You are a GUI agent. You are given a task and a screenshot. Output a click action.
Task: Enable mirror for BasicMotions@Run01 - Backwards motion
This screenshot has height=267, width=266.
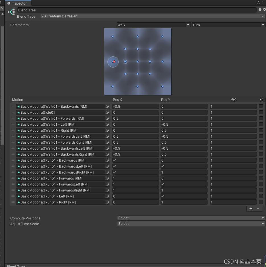[261, 160]
